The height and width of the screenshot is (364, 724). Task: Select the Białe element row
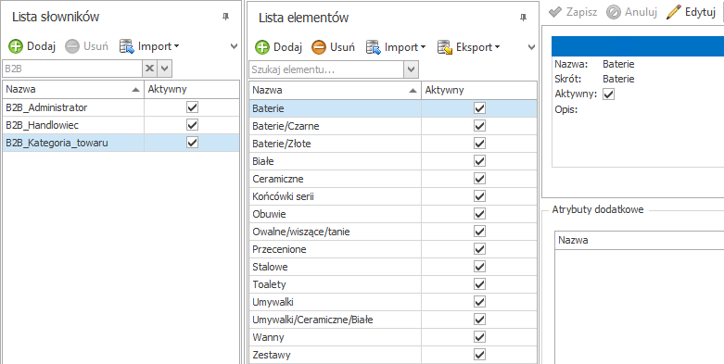pos(393,161)
